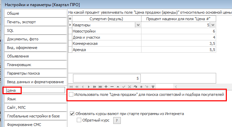Uncheck updating currency rates at startup
Viewport: 232px width, 127px height.
coord(72,114)
